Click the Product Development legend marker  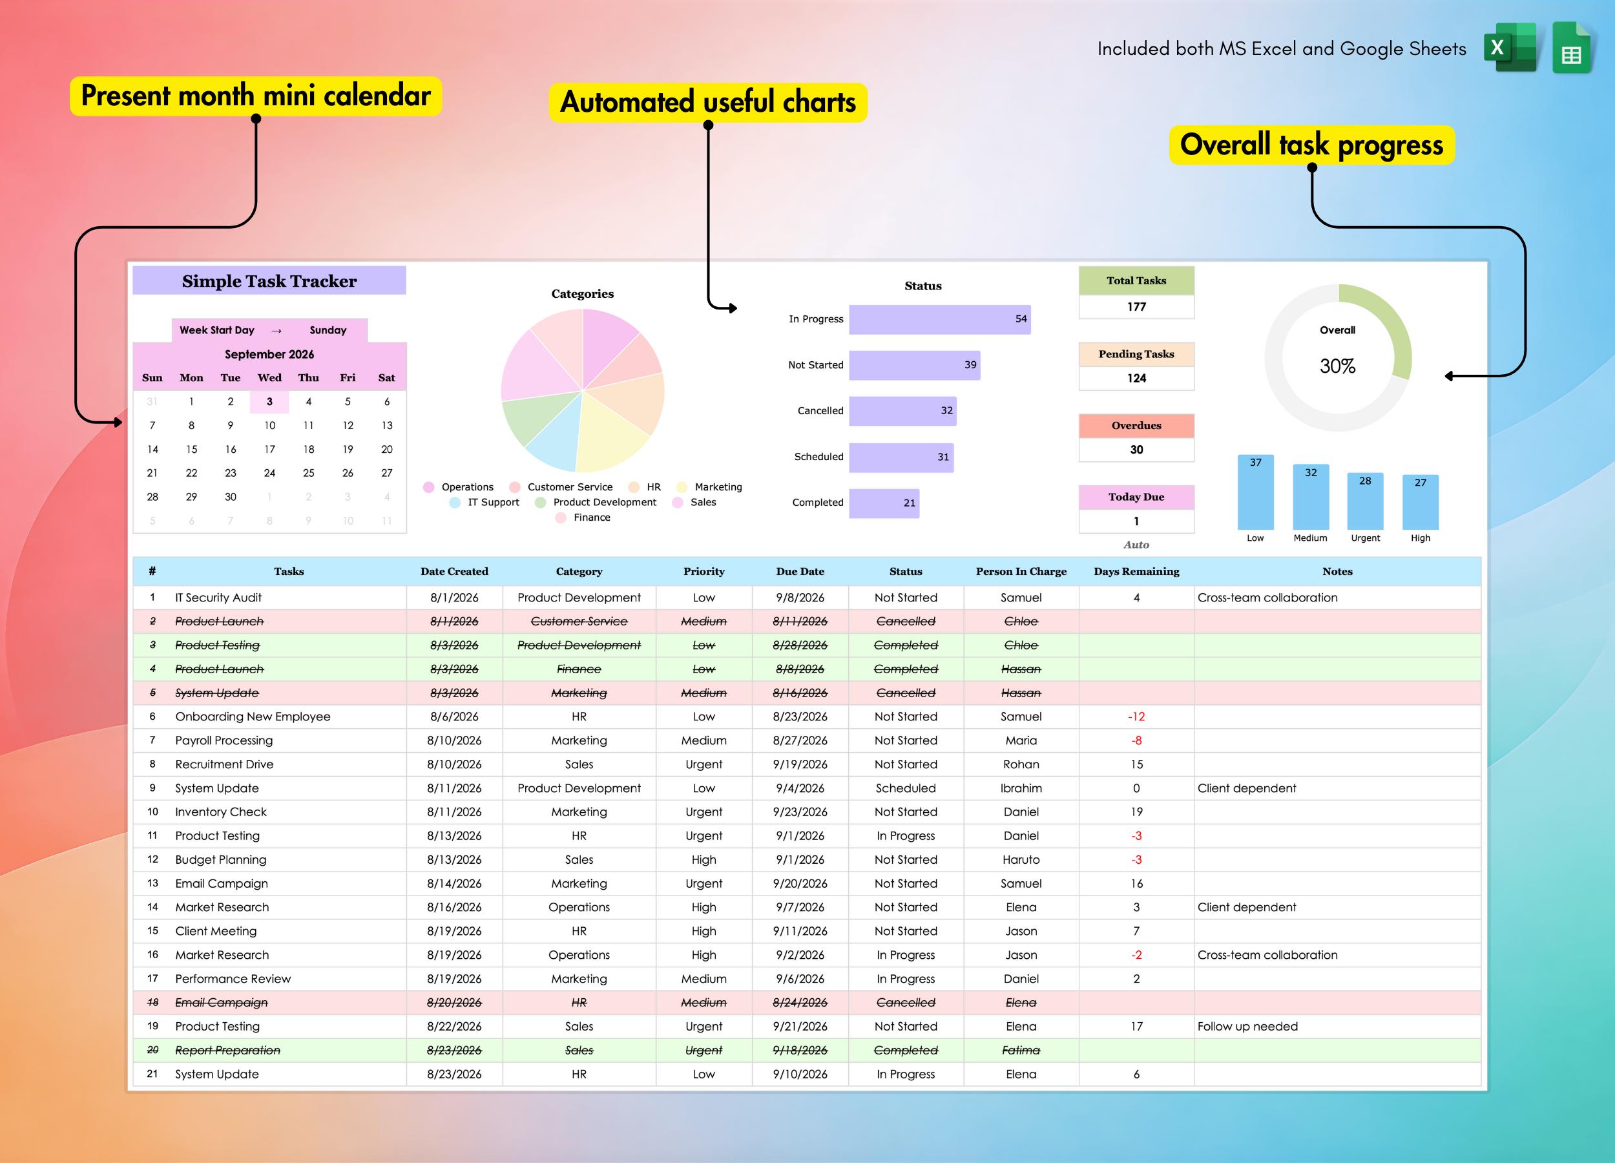pyautogui.click(x=541, y=502)
